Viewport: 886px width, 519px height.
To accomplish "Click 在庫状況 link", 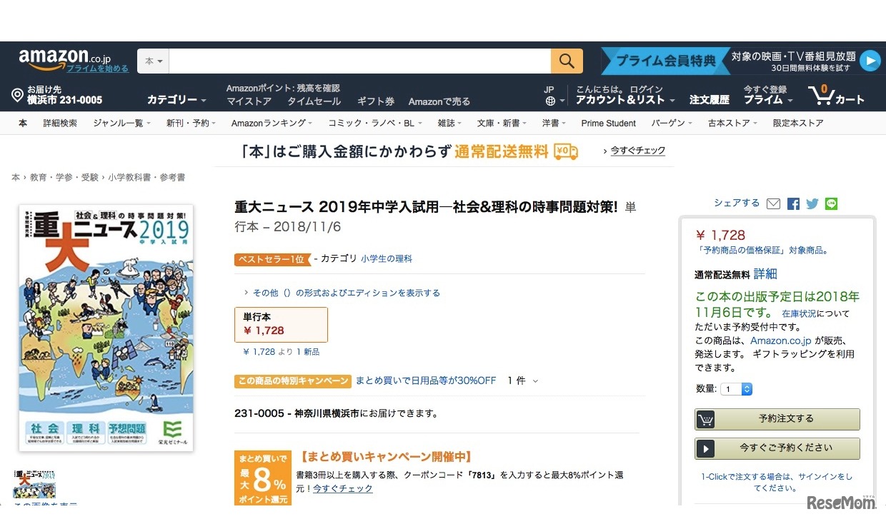I will click(798, 313).
